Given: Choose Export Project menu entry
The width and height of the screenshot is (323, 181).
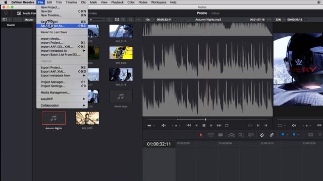Looking at the screenshot, I should pos(62,67).
